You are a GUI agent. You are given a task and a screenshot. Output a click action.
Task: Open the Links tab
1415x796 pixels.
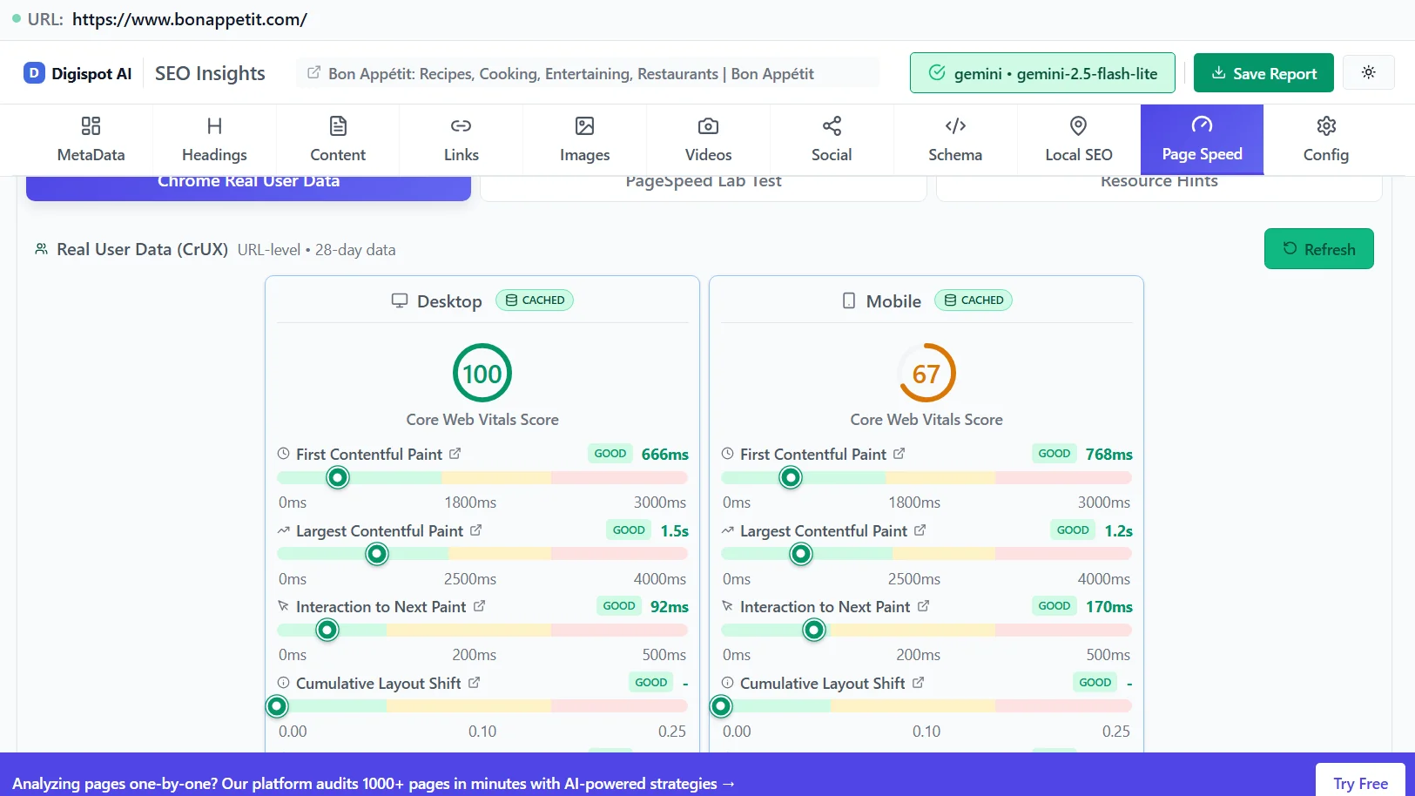pyautogui.click(x=462, y=140)
